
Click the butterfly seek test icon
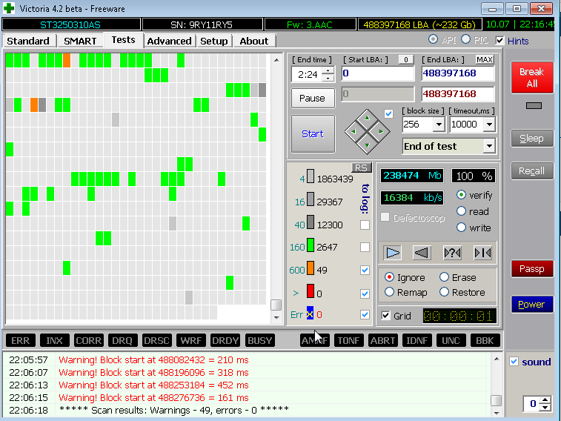tap(482, 253)
